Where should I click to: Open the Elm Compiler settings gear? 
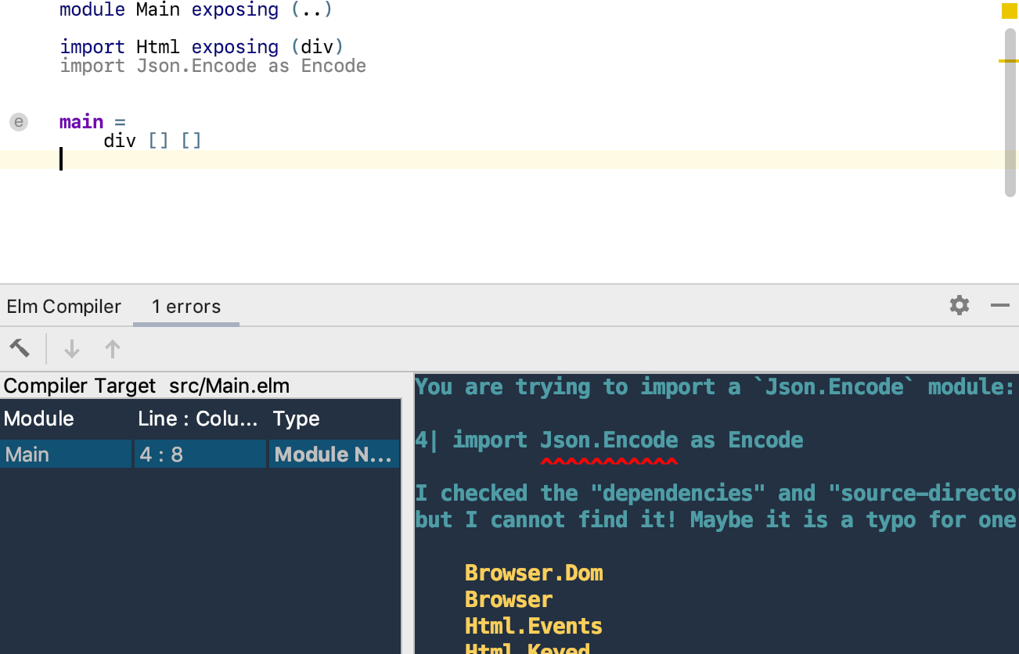959,305
